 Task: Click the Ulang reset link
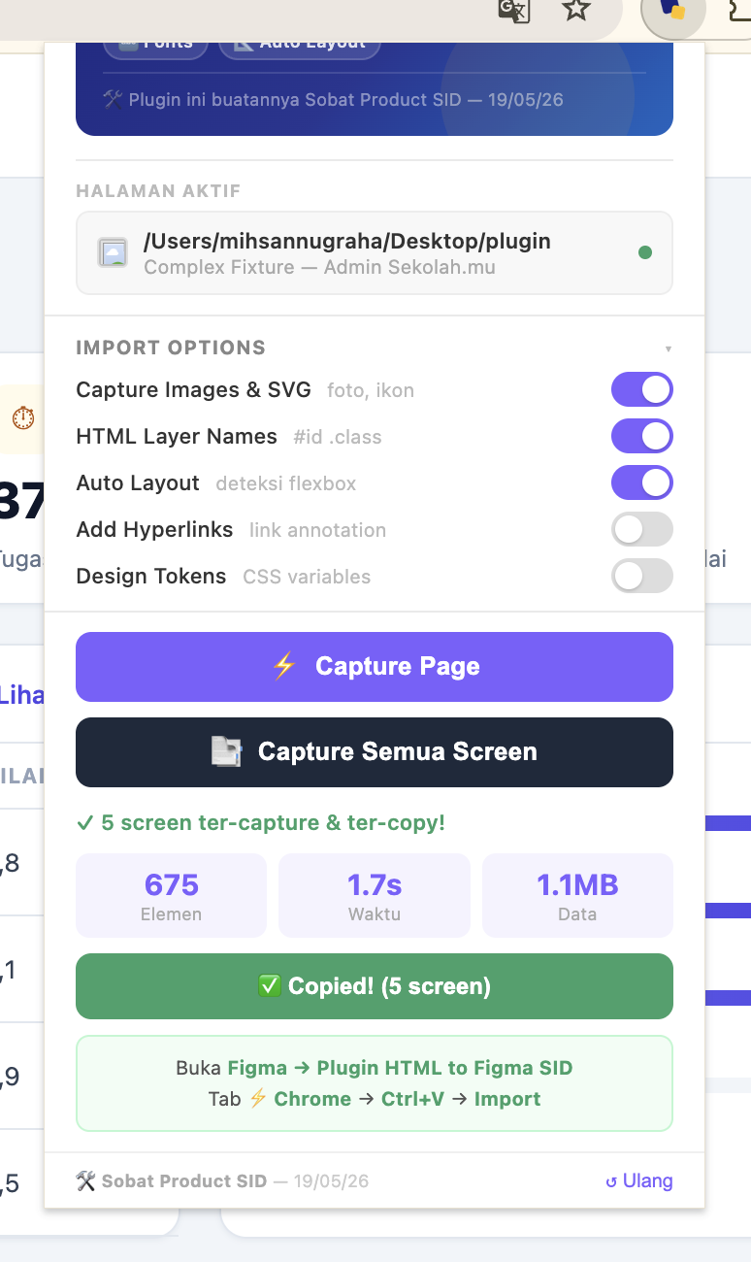(x=638, y=1181)
